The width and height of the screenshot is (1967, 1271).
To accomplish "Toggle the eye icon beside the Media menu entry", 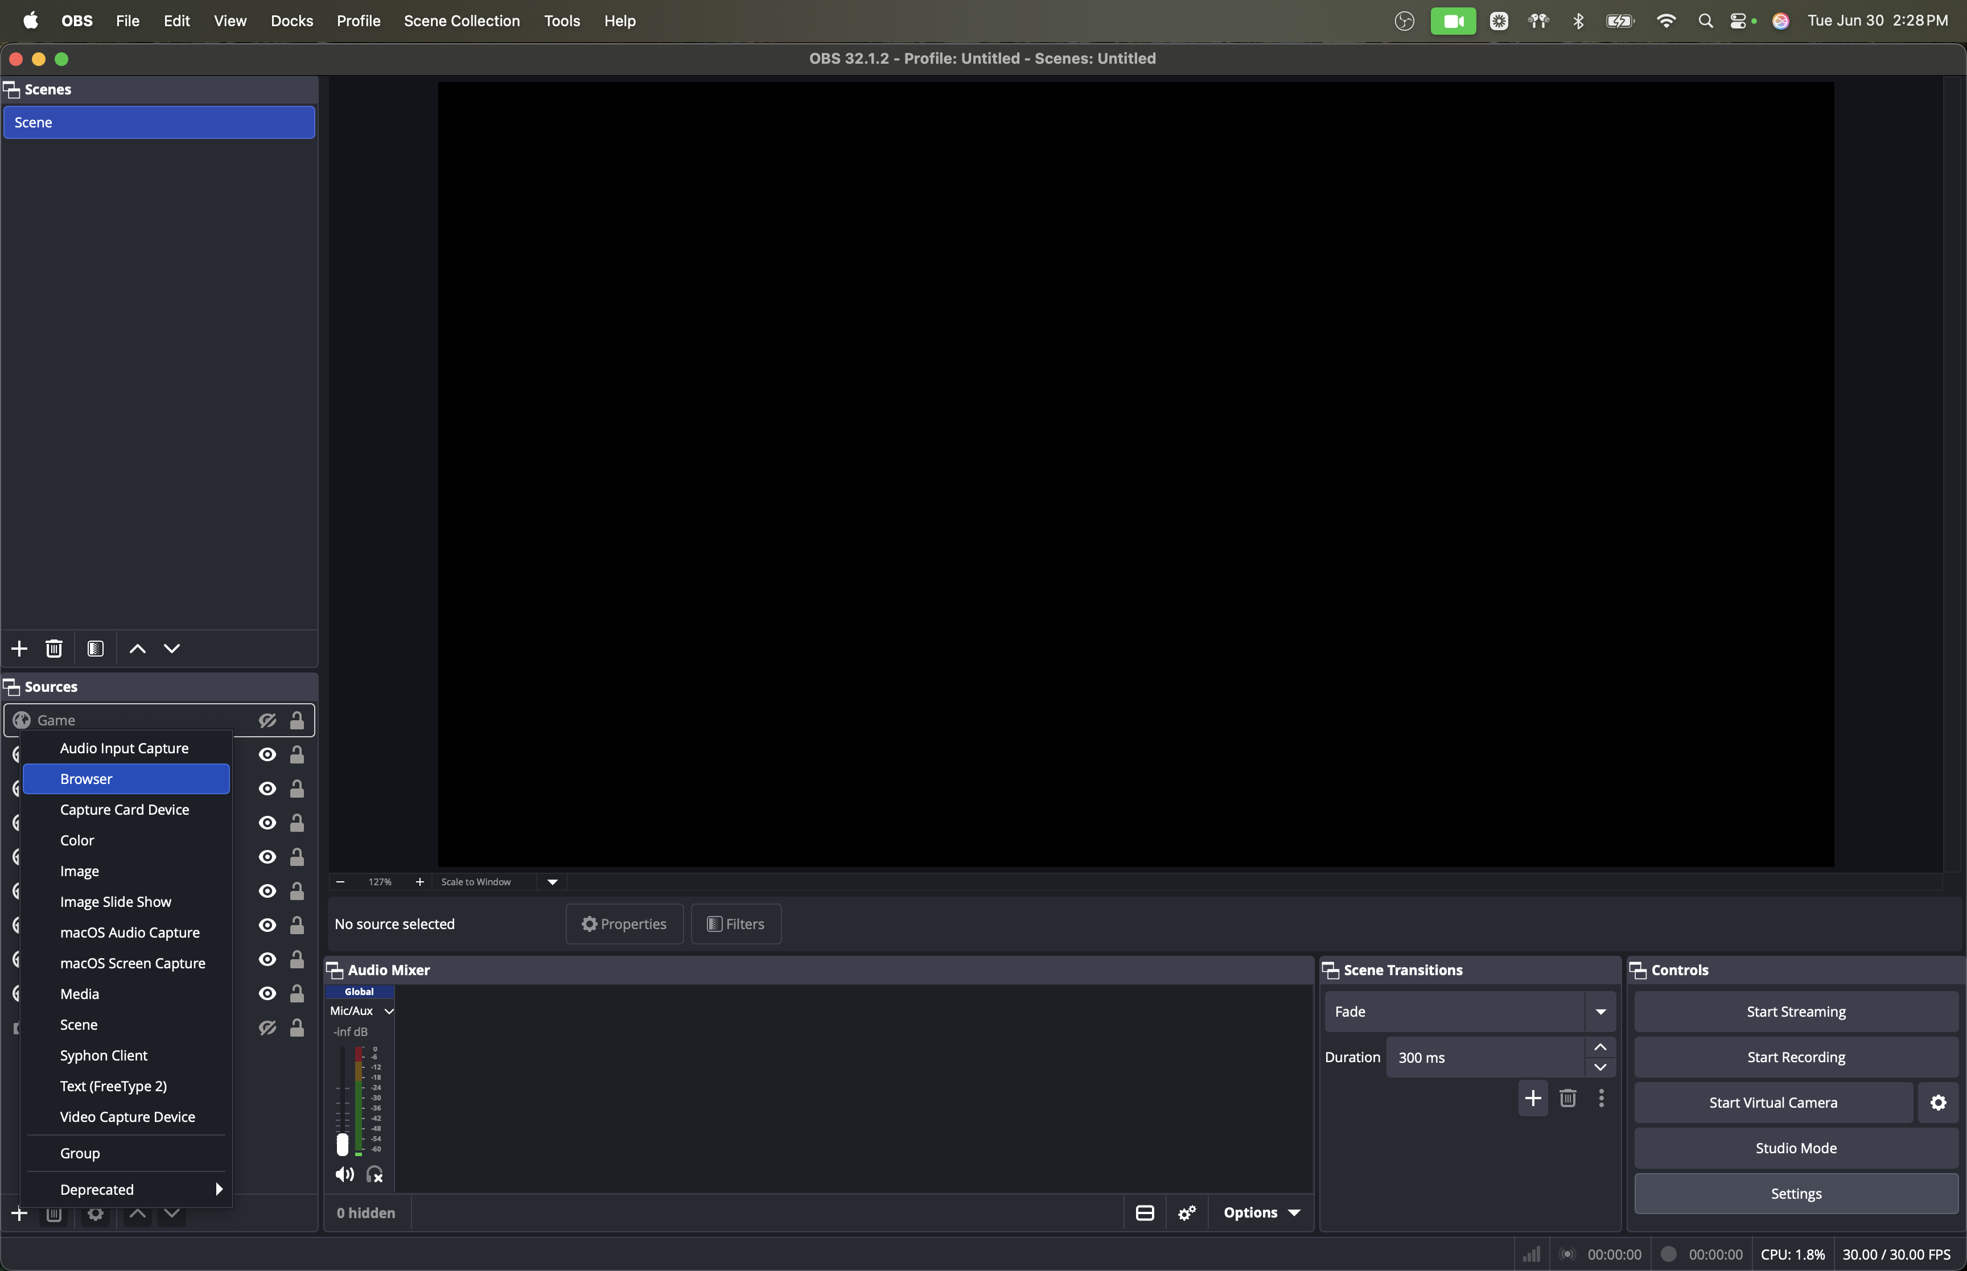I will coord(268,994).
